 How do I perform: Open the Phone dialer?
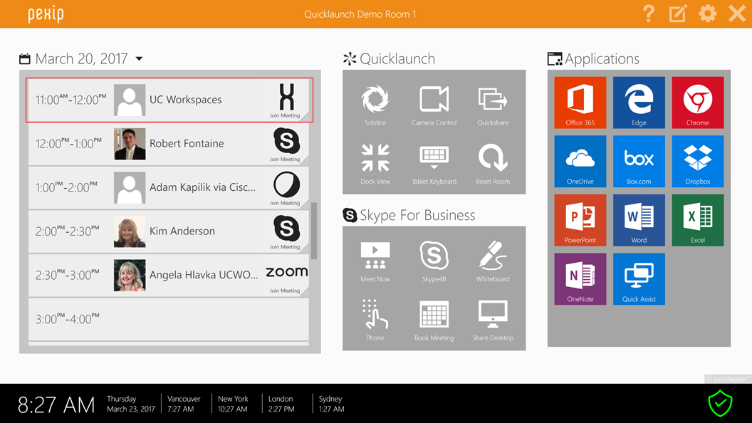(x=375, y=320)
